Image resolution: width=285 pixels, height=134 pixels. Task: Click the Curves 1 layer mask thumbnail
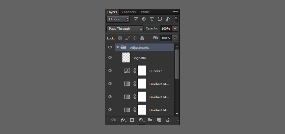pyautogui.click(x=142, y=71)
